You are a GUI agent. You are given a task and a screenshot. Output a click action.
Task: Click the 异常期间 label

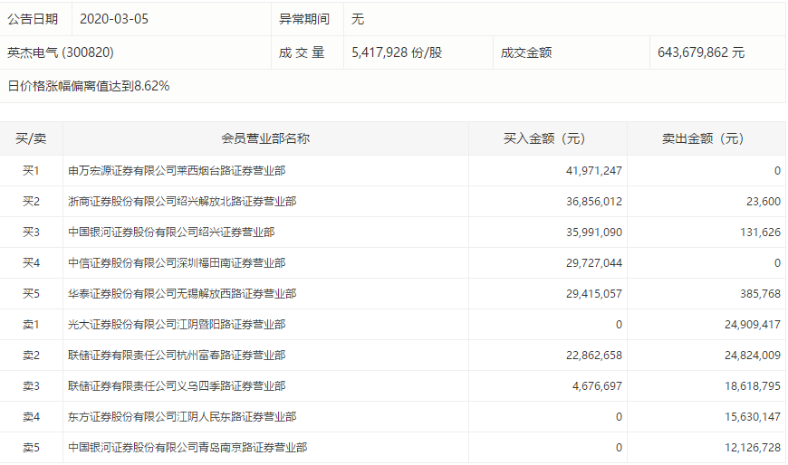point(304,19)
